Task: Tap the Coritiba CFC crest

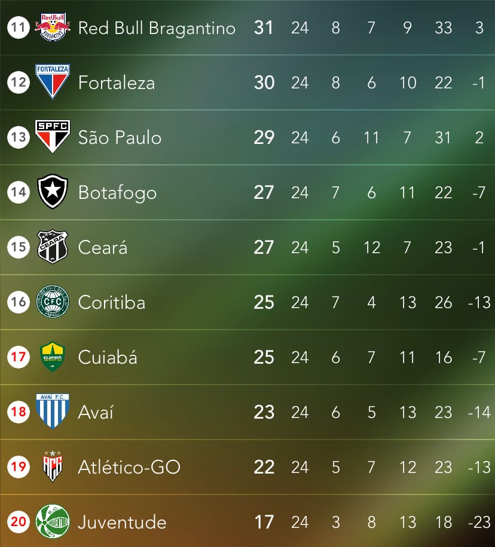Action: click(x=53, y=302)
